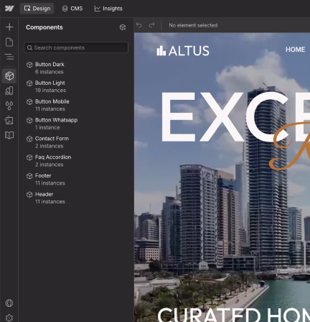
Task: Click the cube icon beside Contact Form
Action: coord(29,139)
